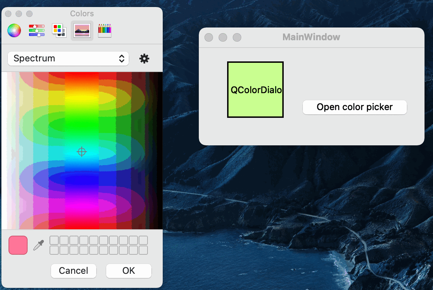This screenshot has width=433, height=290.
Task: Pick magenta in the spectrum image
Action: click(x=82, y=205)
